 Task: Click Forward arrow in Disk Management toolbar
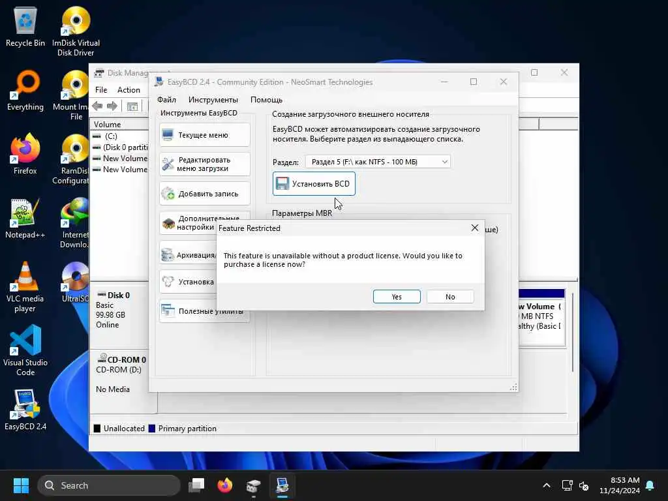tap(112, 106)
